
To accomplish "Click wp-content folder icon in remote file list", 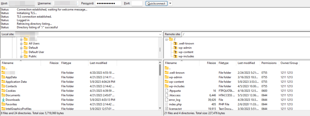I will coord(167,82).
